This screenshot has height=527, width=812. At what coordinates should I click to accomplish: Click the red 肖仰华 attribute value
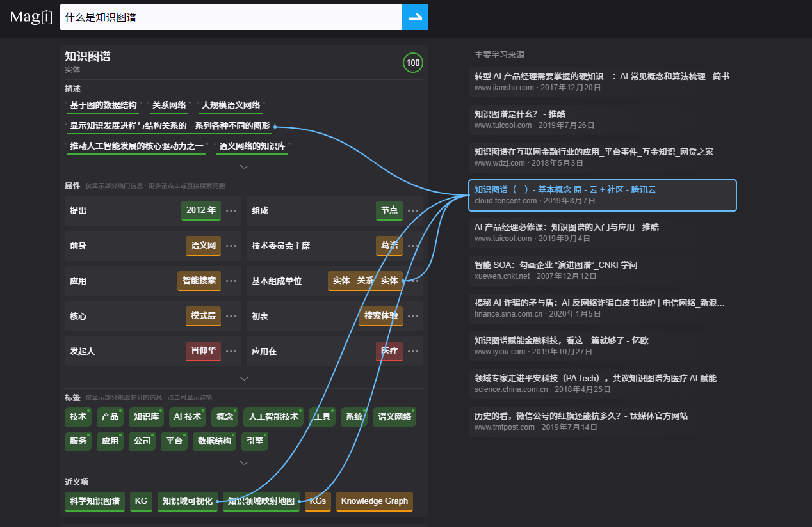click(x=203, y=351)
